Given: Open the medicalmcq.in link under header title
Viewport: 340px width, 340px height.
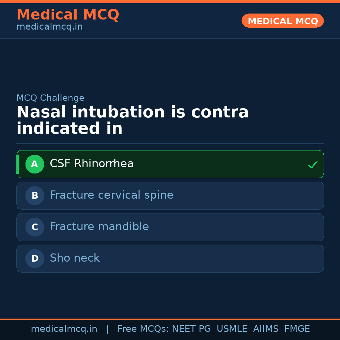Looking at the screenshot, I should pos(49,27).
